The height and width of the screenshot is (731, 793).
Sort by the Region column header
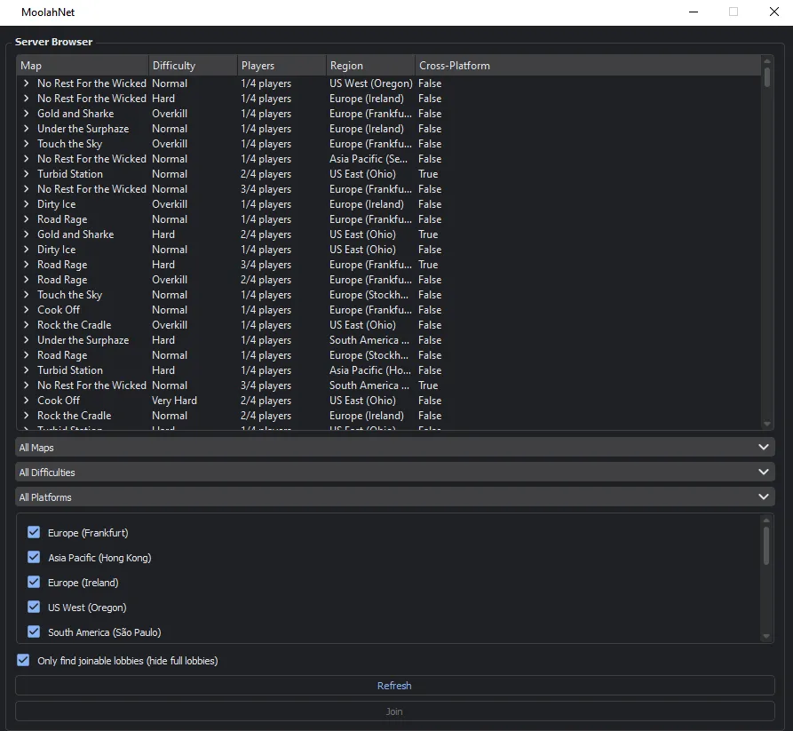coord(370,65)
